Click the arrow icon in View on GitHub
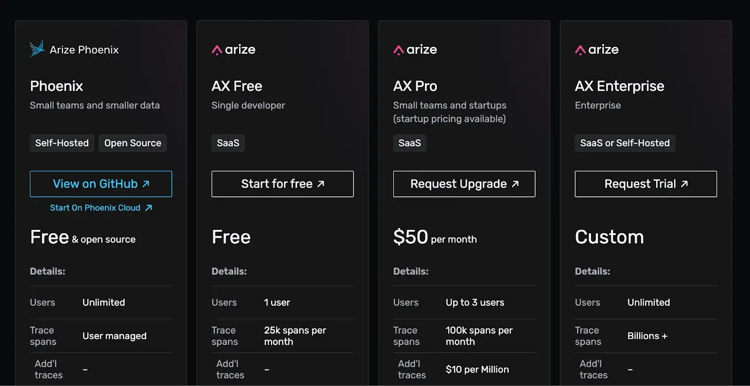 [x=146, y=184]
